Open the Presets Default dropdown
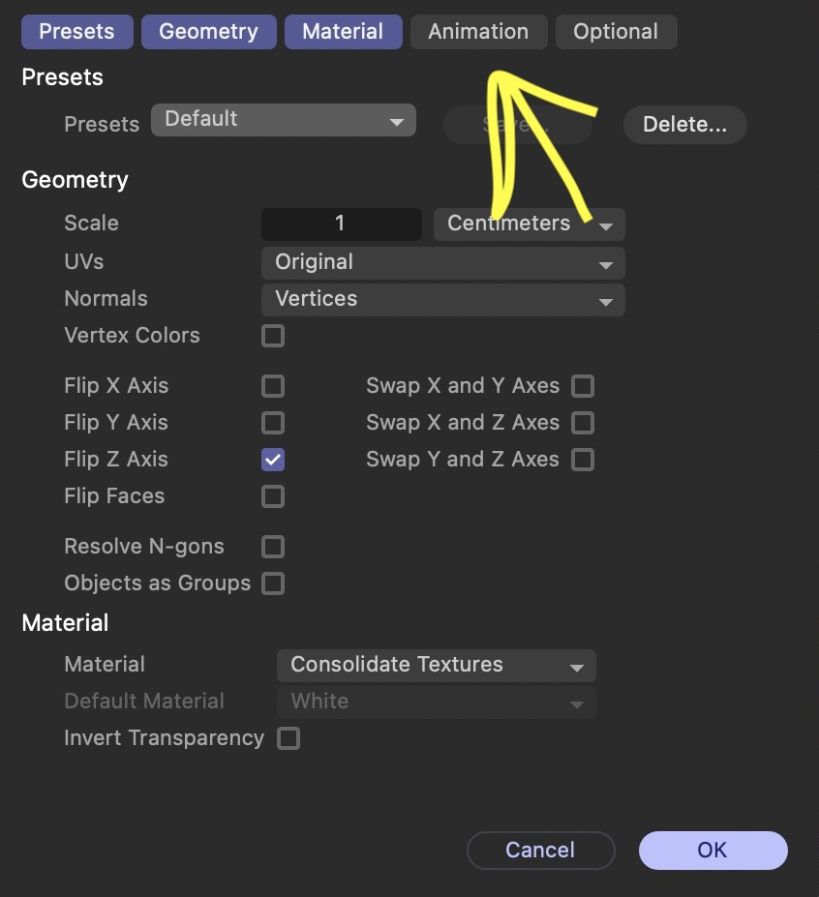 (284, 120)
